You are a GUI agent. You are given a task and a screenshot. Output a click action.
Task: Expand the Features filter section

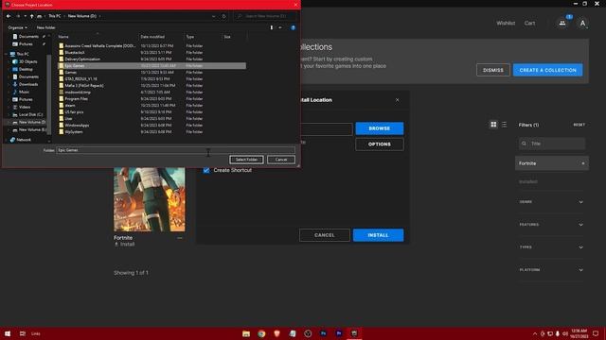[x=551, y=225]
